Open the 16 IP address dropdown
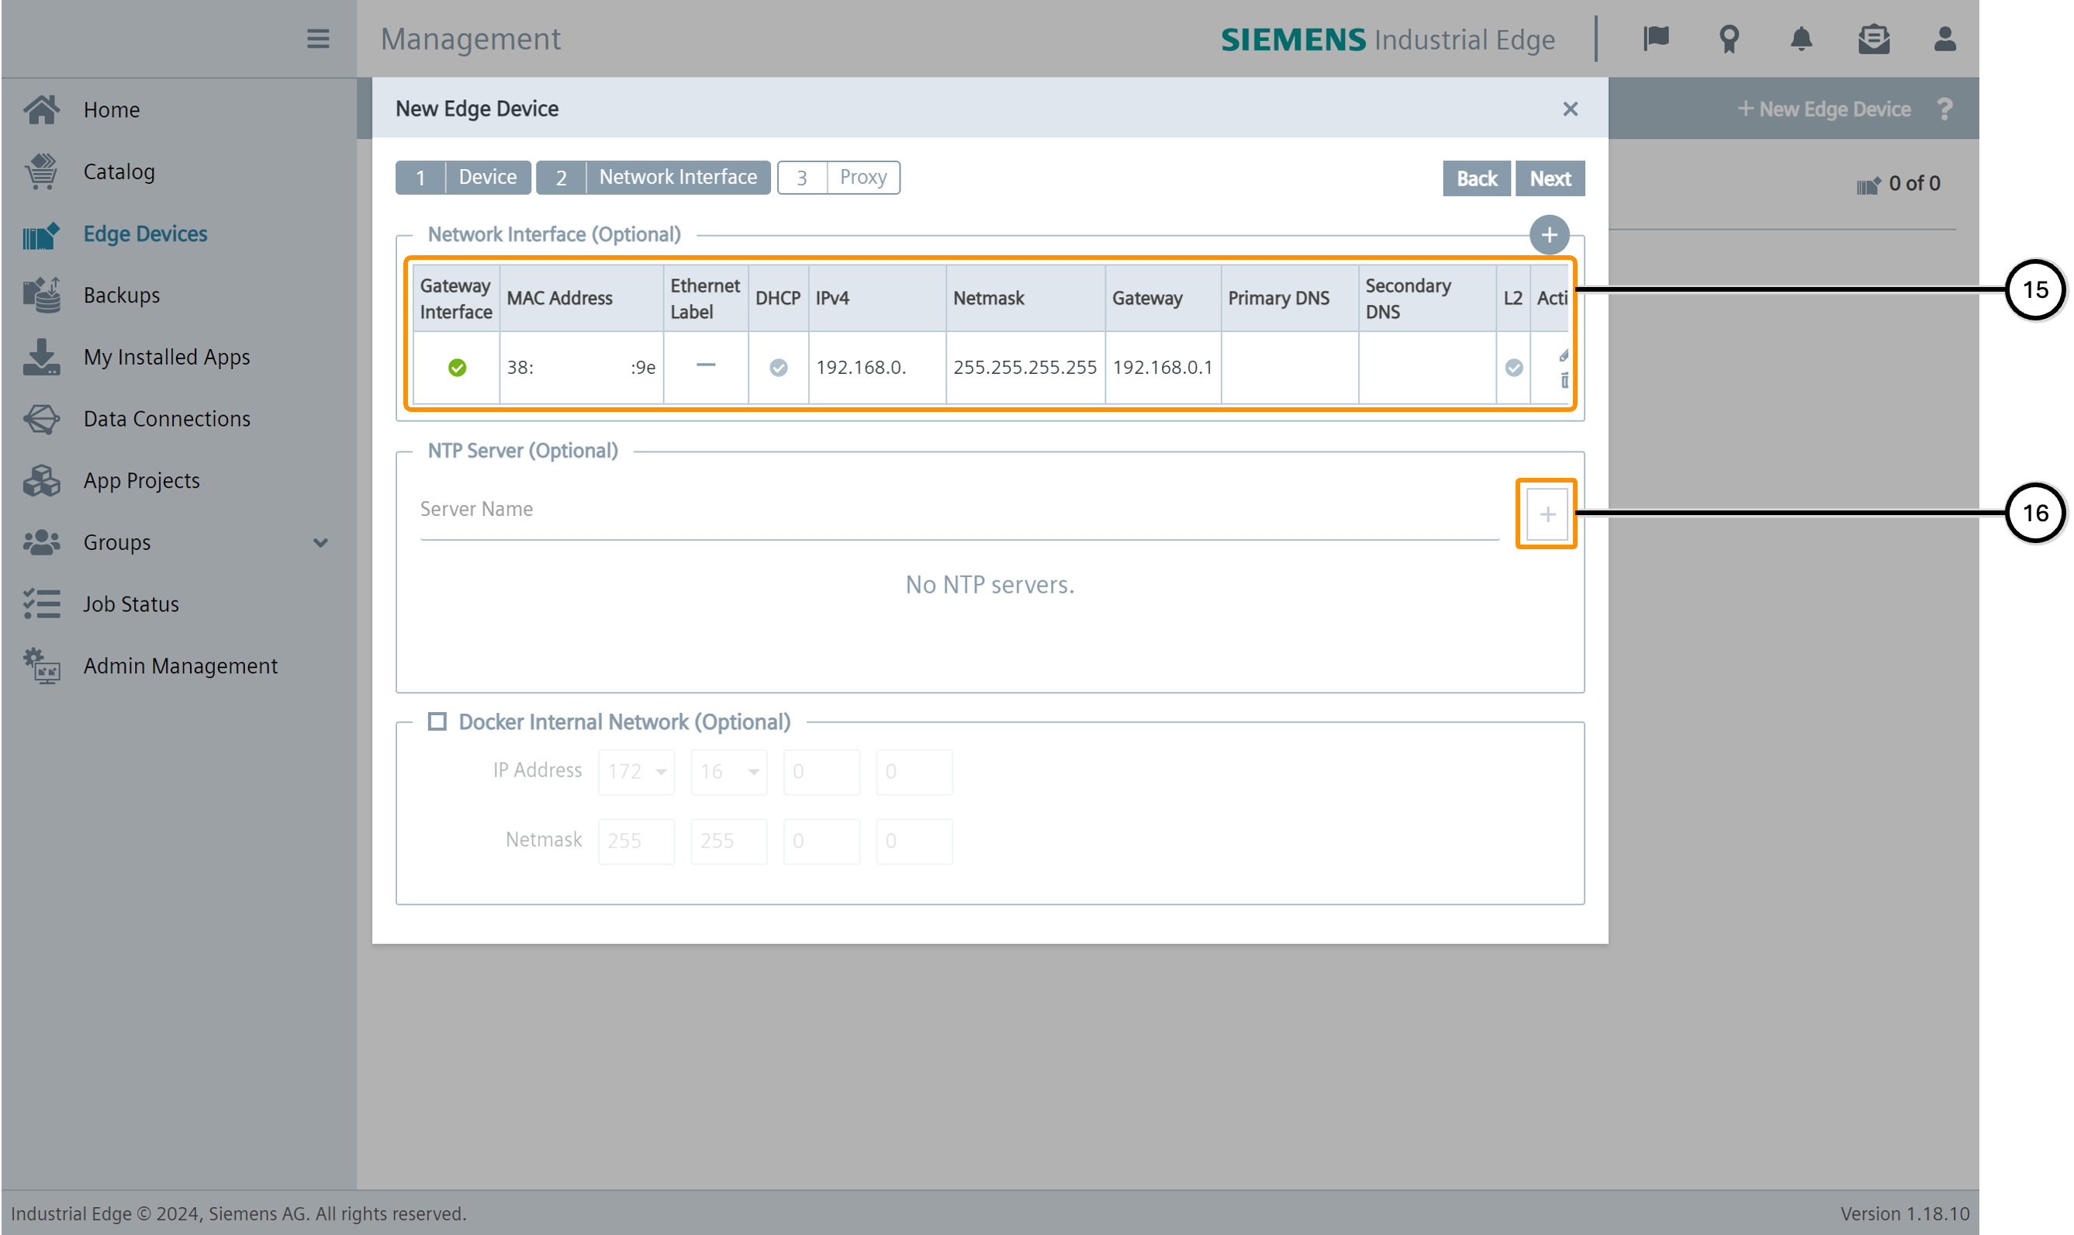The height and width of the screenshot is (1235, 2074). click(729, 771)
